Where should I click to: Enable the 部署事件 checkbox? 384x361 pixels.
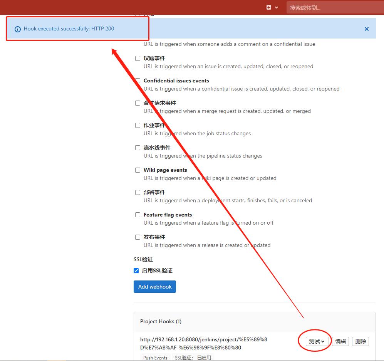(x=138, y=192)
